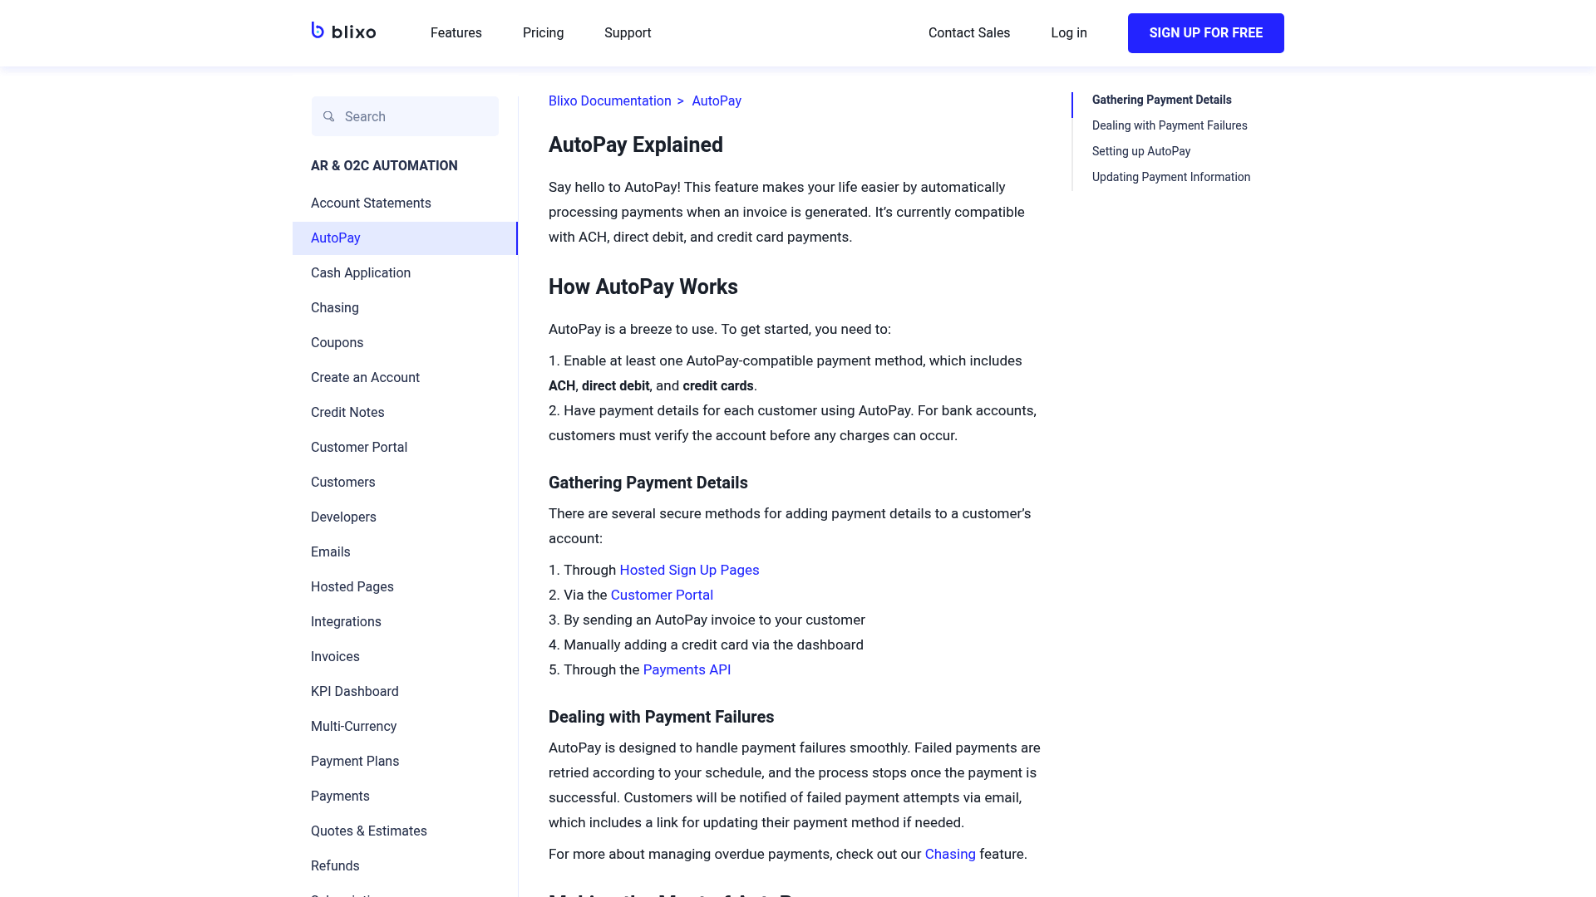1596x897 pixels.
Task: Click AR & O2C AUTOMATION sidebar heading
Action: tap(384, 166)
